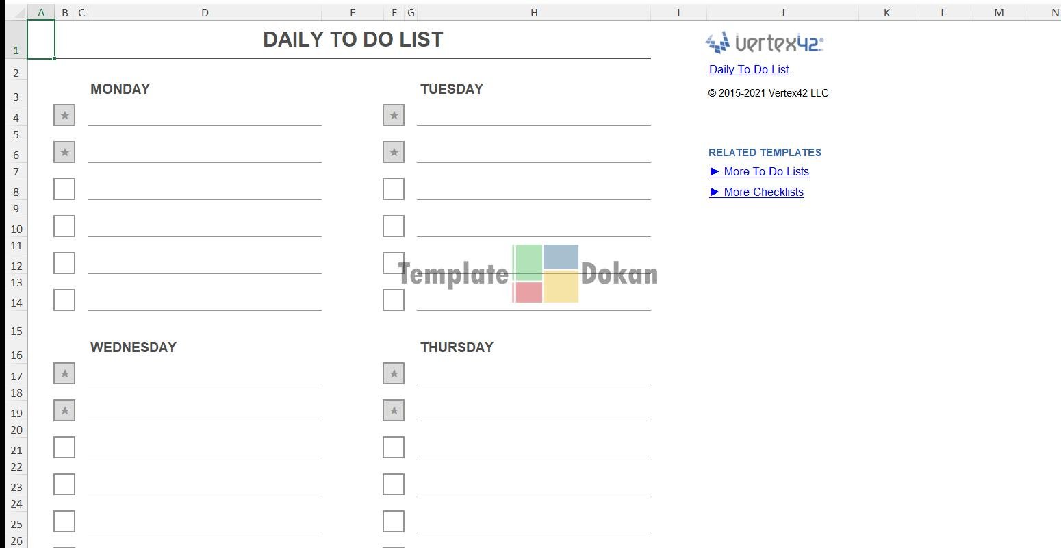Check Thursday's empty checkbox in row 23
The height and width of the screenshot is (548, 1061).
394,484
